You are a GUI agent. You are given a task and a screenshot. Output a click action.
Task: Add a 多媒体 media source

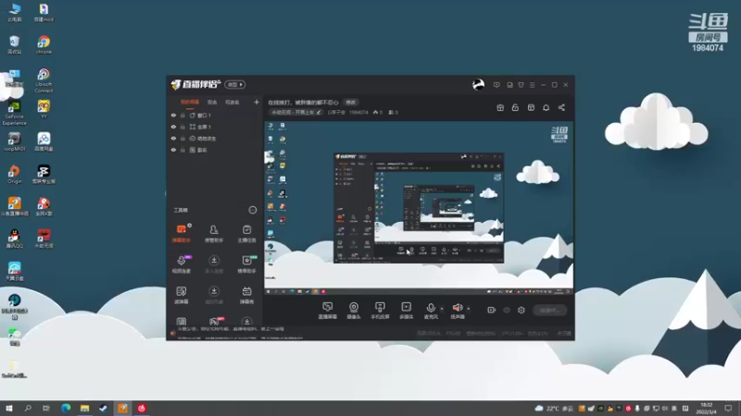(x=407, y=311)
